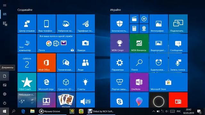Open the Ваш телефон tile
Image resolution: width=205 pixels, height=115 pixels.
tap(46, 24)
